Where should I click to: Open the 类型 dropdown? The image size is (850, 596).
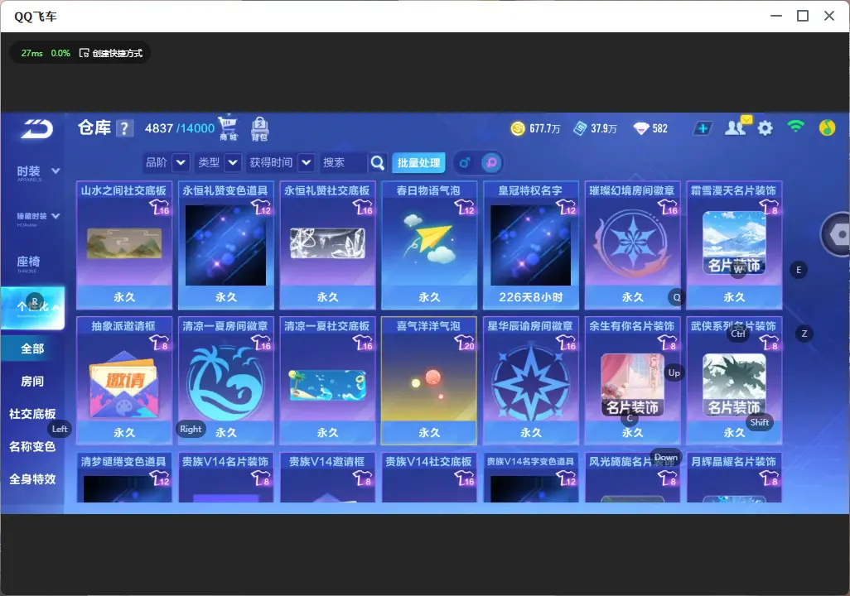coord(233,162)
